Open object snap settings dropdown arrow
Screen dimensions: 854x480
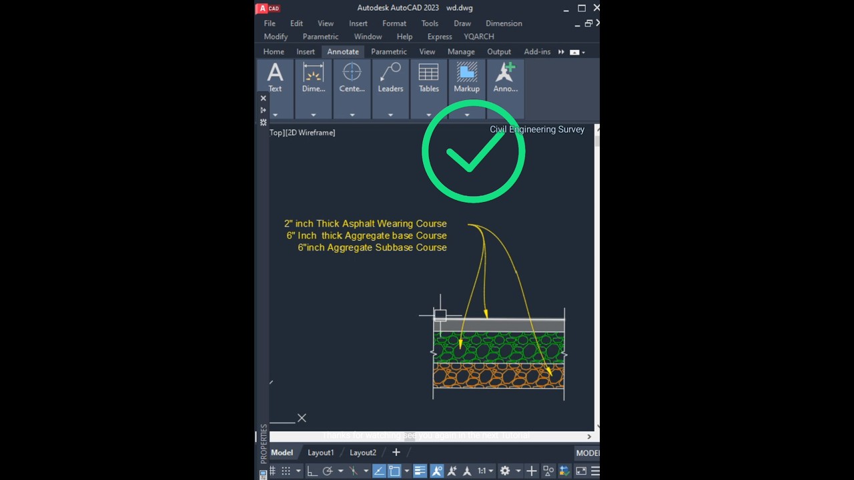pyautogui.click(x=406, y=471)
